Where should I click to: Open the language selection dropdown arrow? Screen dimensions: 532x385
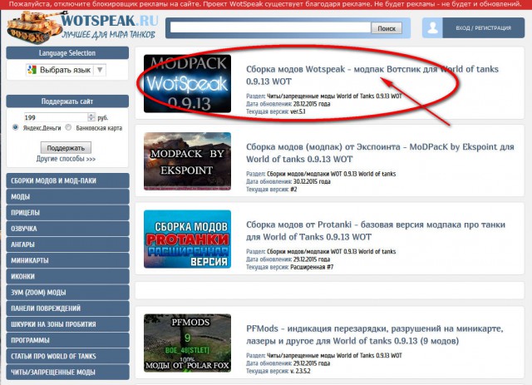pyautogui.click(x=100, y=70)
